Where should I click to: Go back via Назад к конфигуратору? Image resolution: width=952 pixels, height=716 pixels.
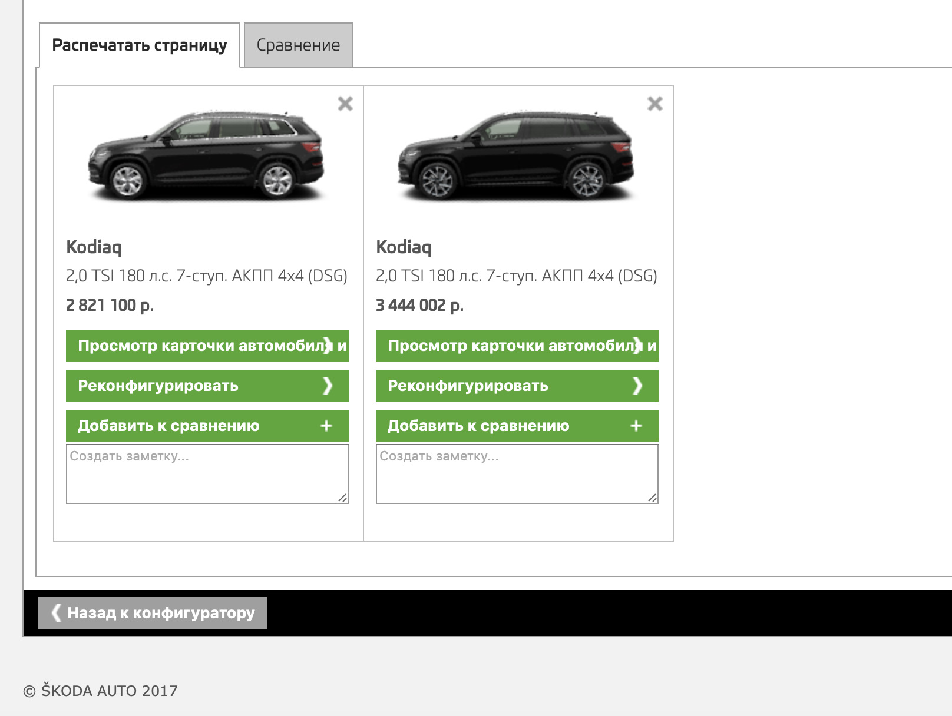pyautogui.click(x=153, y=613)
